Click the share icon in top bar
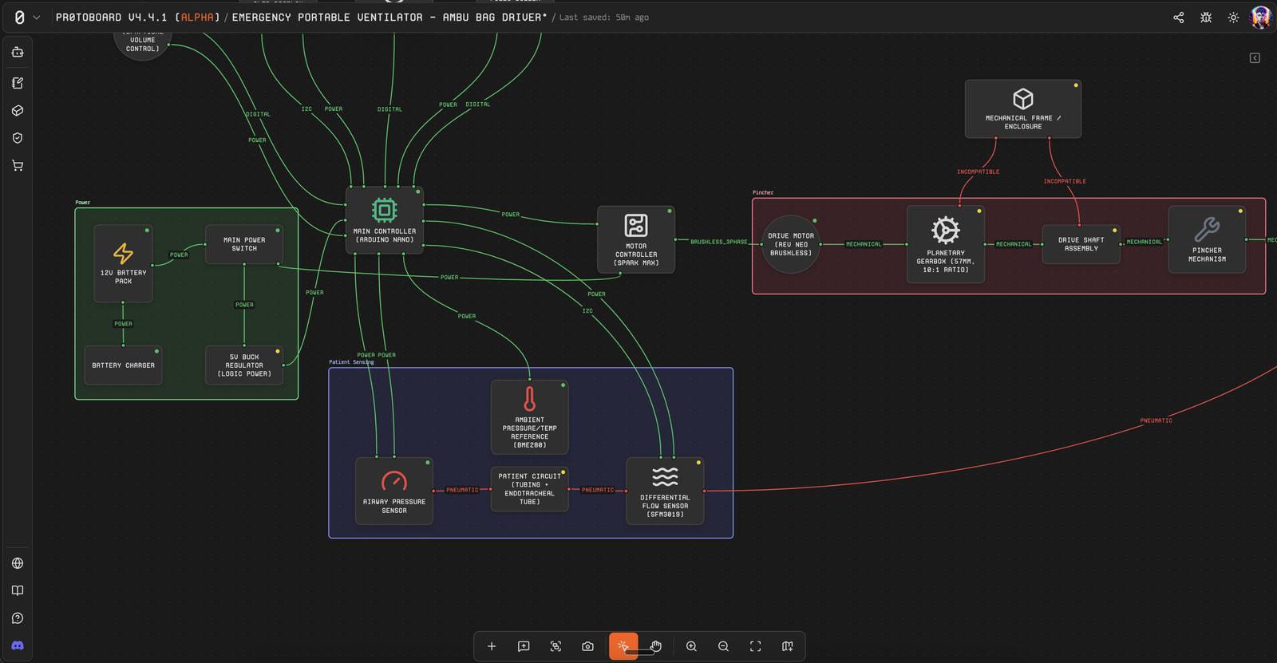 [1179, 18]
